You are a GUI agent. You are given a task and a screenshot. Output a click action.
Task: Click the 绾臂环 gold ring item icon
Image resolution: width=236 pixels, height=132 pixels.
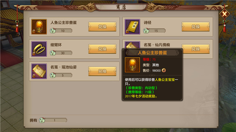(x=39, y=49)
